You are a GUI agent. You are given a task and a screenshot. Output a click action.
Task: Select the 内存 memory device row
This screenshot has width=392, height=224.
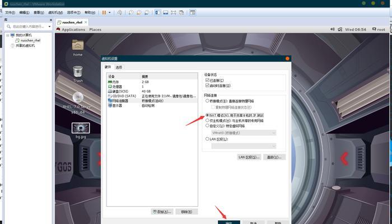pyautogui.click(x=152, y=82)
